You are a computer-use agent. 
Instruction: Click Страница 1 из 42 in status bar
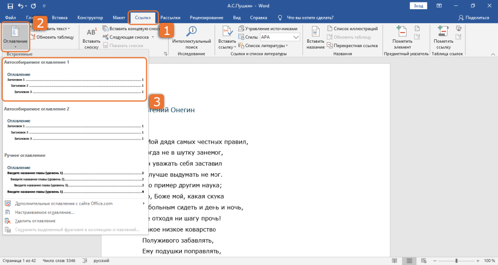click(x=19, y=261)
